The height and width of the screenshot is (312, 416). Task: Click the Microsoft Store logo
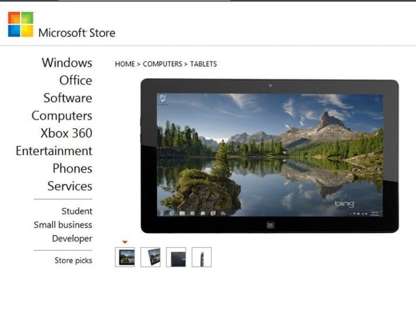click(21, 24)
